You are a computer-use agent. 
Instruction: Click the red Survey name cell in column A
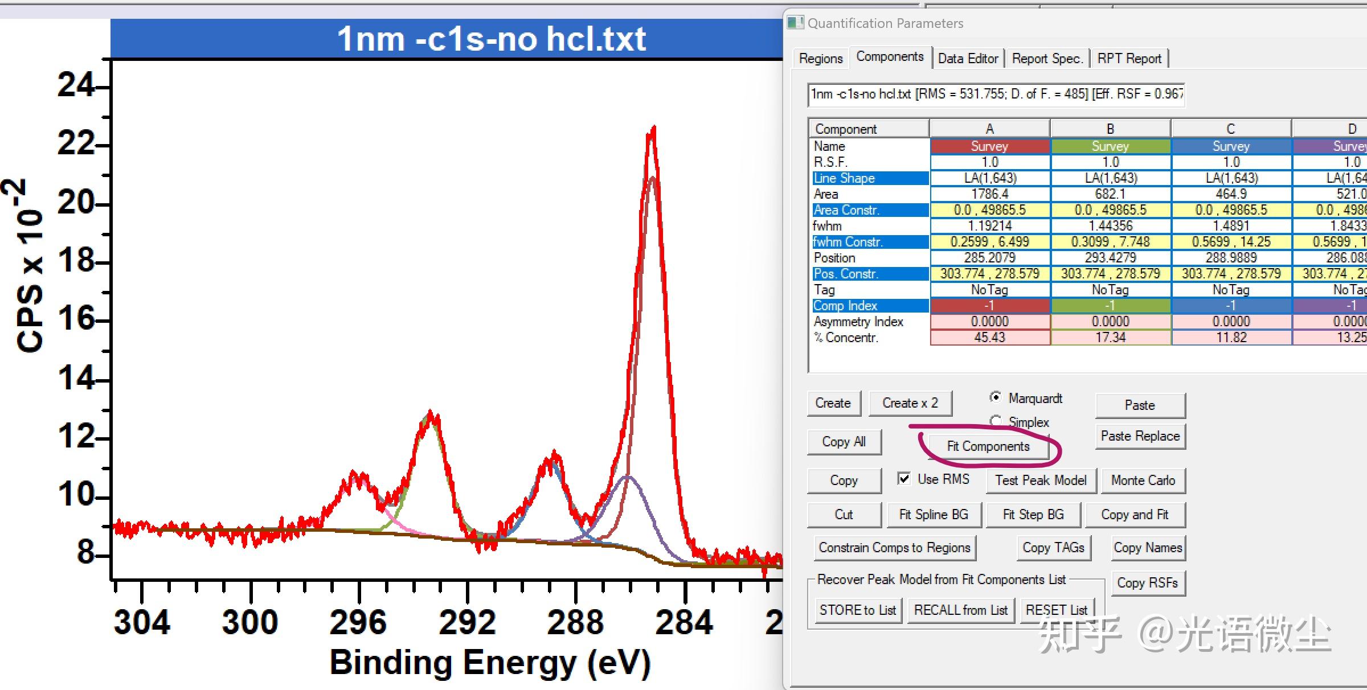point(989,146)
